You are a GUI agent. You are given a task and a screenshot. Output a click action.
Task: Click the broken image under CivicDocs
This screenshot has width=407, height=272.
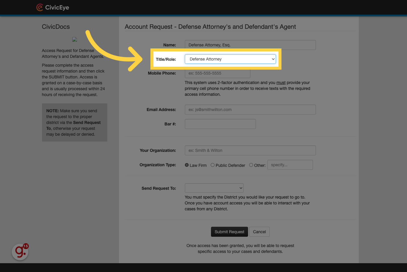pos(75,39)
